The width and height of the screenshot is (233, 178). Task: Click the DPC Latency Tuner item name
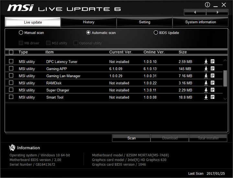coord(62,62)
